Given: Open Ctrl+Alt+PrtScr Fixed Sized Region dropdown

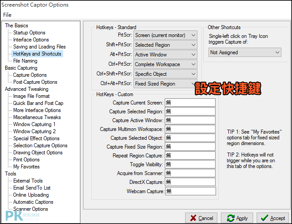Looking at the screenshot, I should coord(165,84).
